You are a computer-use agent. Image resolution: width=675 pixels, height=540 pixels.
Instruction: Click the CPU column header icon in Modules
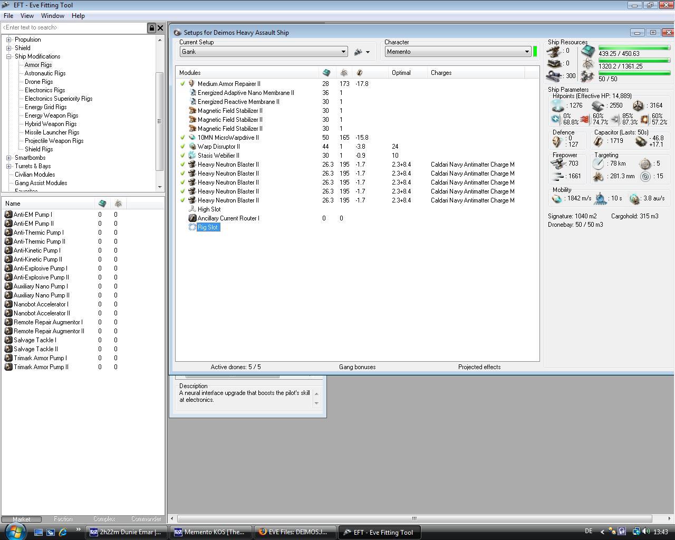[x=326, y=73]
